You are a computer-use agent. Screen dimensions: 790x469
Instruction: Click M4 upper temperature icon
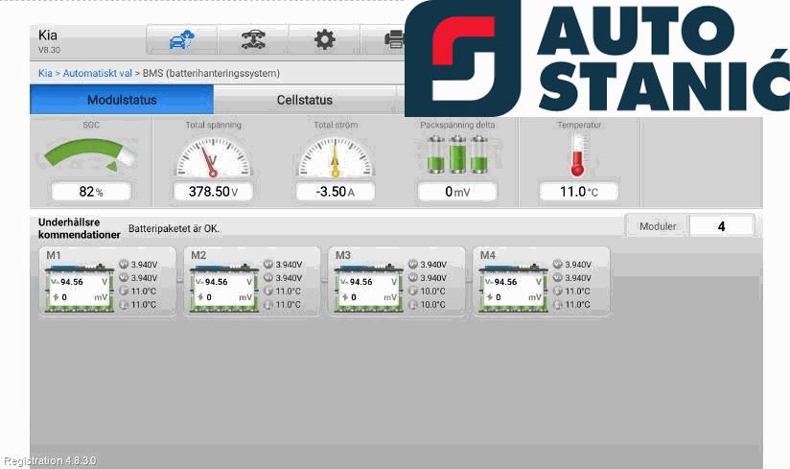557,291
